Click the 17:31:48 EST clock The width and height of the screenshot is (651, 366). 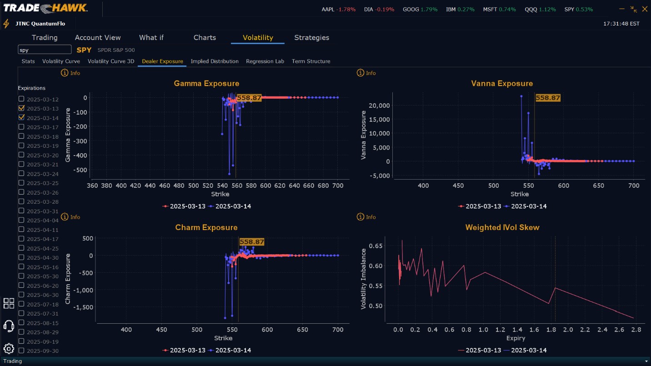tap(621, 24)
